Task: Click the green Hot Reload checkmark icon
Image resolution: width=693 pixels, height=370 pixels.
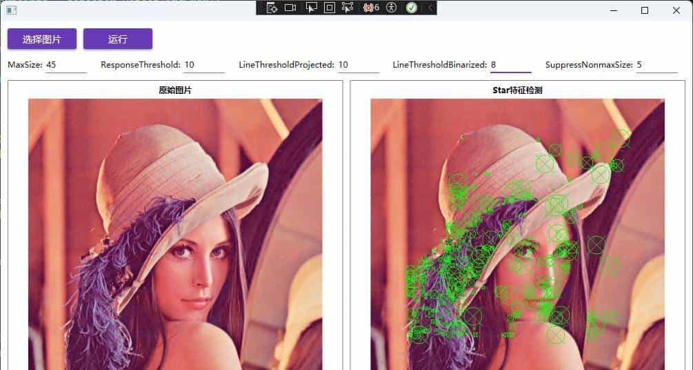Action: tap(412, 8)
